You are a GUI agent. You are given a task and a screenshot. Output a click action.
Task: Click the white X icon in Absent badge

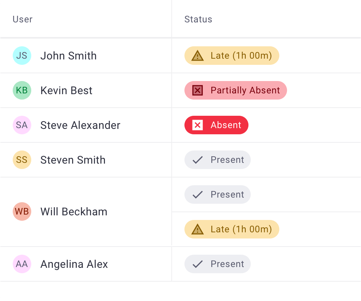tap(197, 125)
